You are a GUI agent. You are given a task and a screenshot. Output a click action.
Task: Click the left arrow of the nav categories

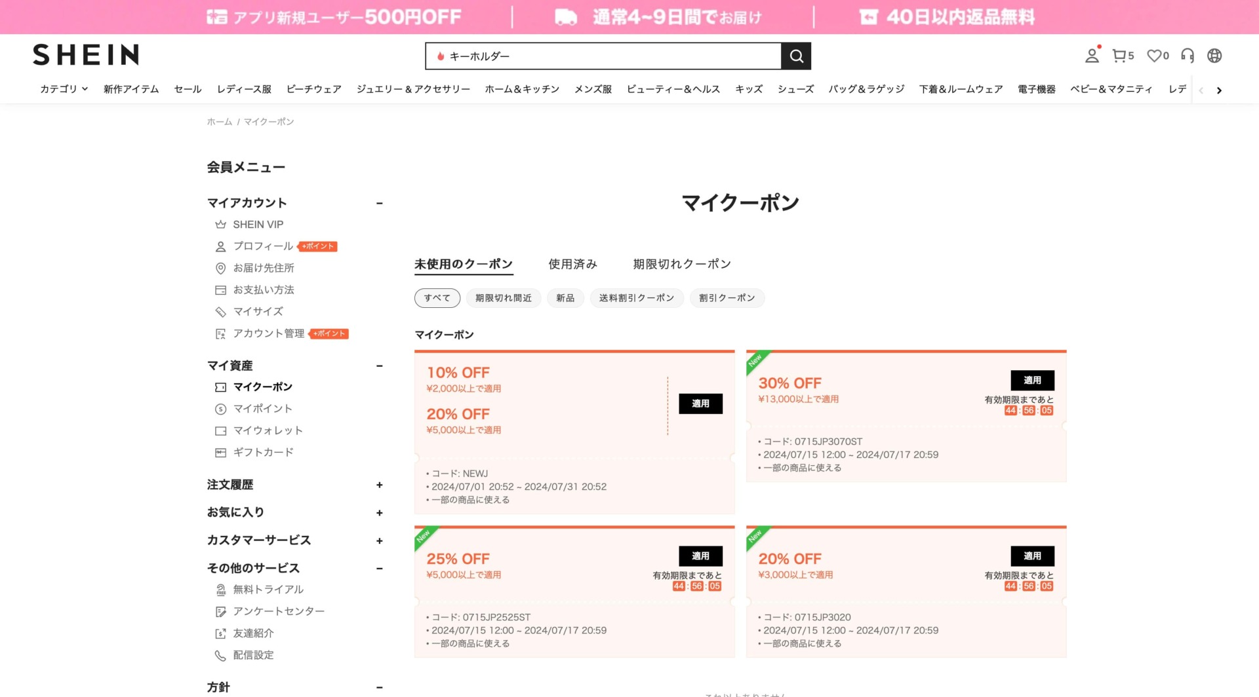click(x=1201, y=90)
